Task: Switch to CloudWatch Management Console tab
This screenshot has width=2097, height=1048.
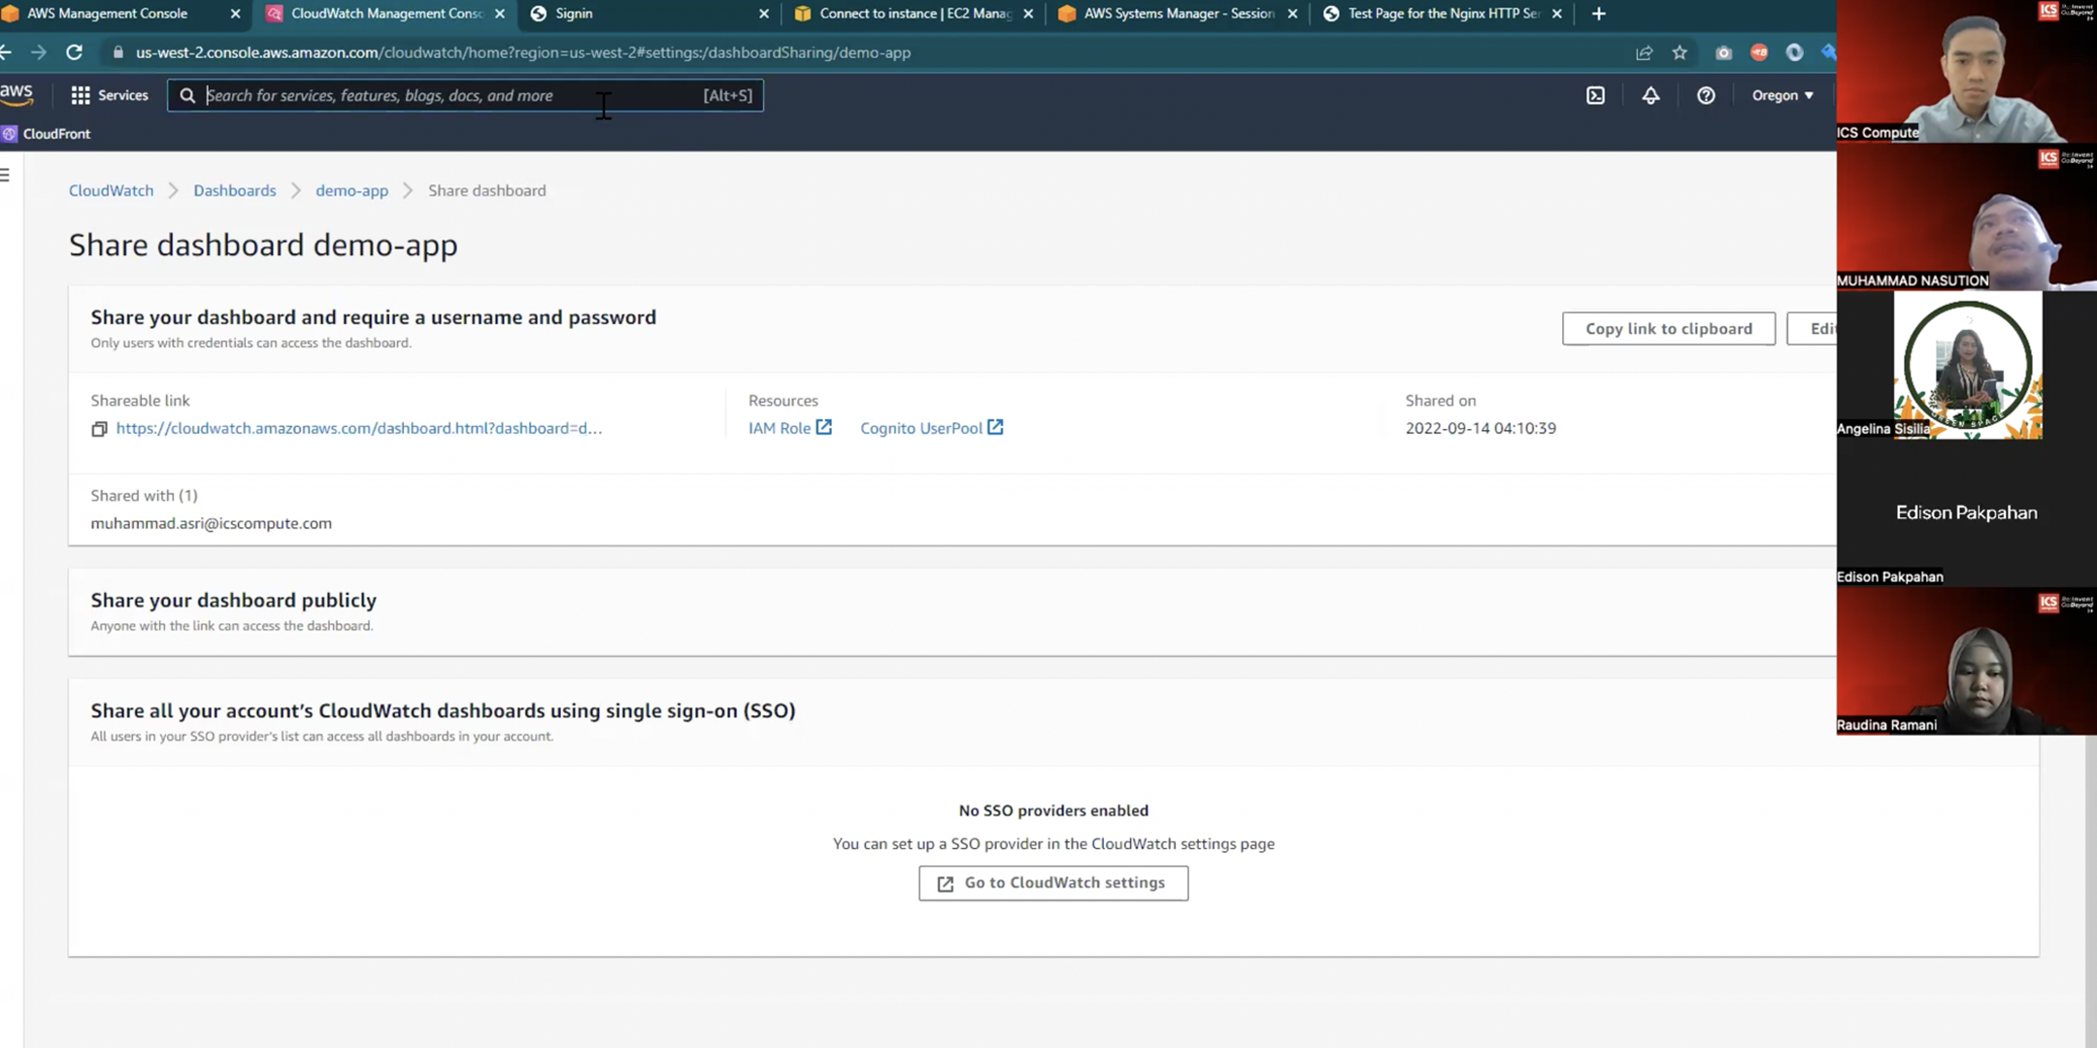Action: pos(386,14)
